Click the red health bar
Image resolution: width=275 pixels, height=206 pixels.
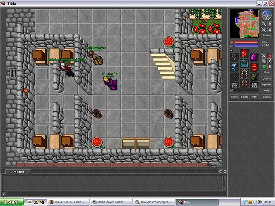246,42
